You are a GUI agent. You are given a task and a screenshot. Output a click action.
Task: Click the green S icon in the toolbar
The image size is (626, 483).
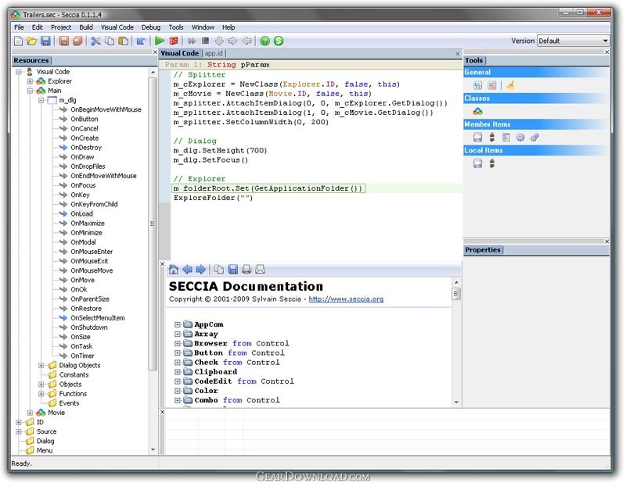(x=279, y=41)
